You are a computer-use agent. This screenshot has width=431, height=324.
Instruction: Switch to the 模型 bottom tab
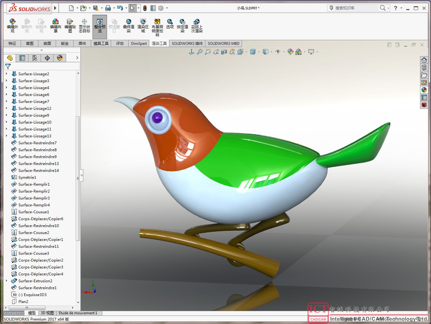tap(32, 313)
